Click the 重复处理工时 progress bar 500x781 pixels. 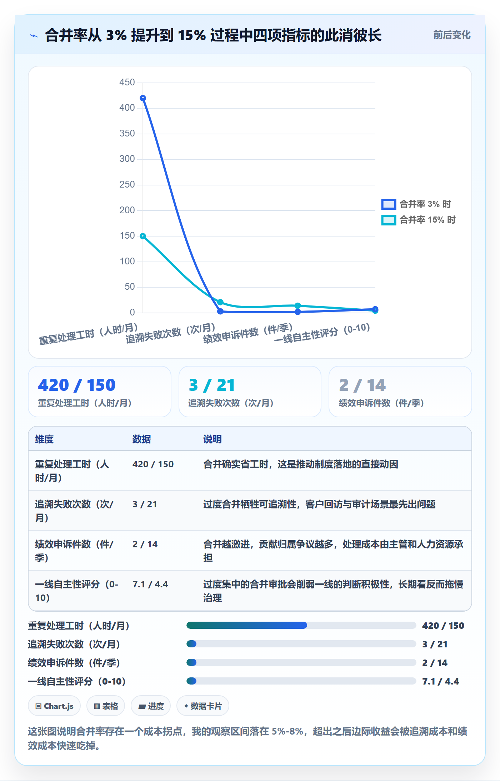coord(301,625)
